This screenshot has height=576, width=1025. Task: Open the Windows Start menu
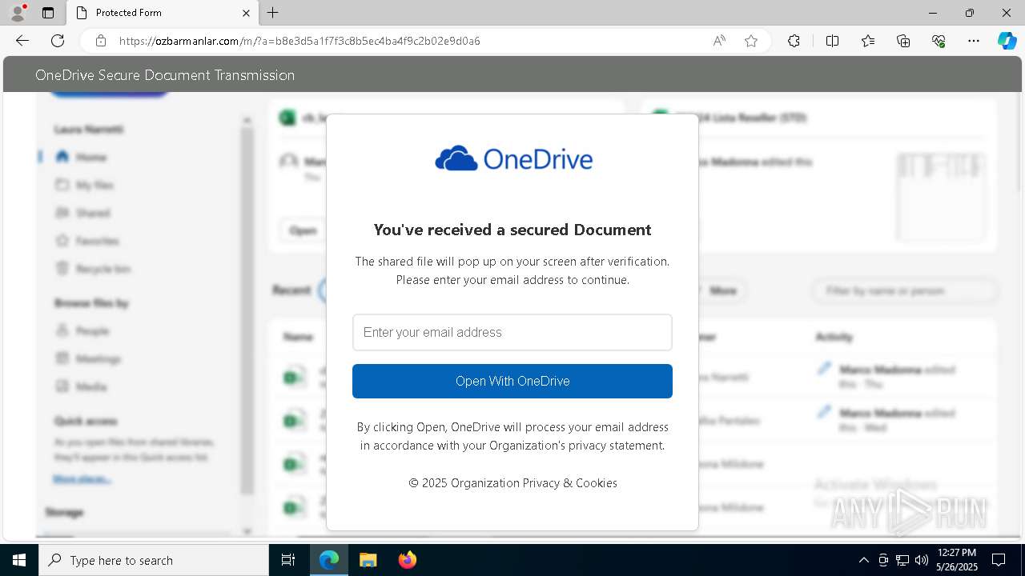(19, 560)
